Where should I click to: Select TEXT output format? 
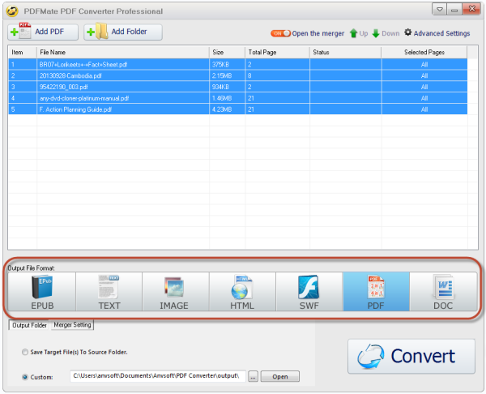(x=109, y=292)
